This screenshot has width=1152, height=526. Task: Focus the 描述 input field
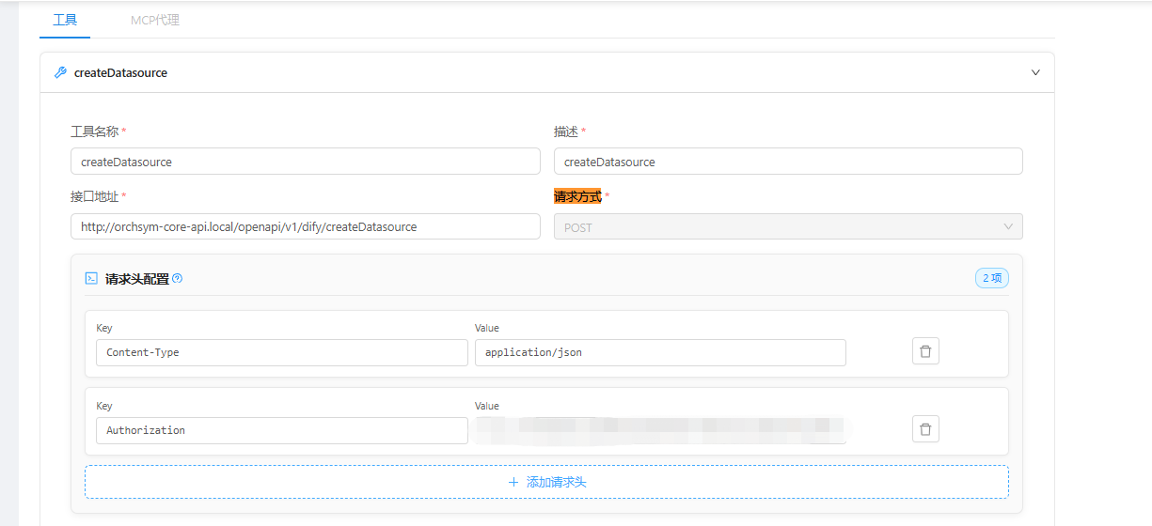pyautogui.click(x=787, y=162)
